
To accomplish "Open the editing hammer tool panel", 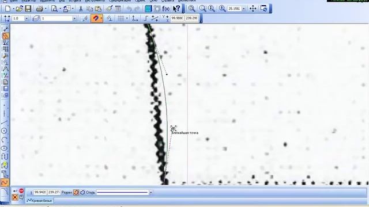I will click(5, 56).
